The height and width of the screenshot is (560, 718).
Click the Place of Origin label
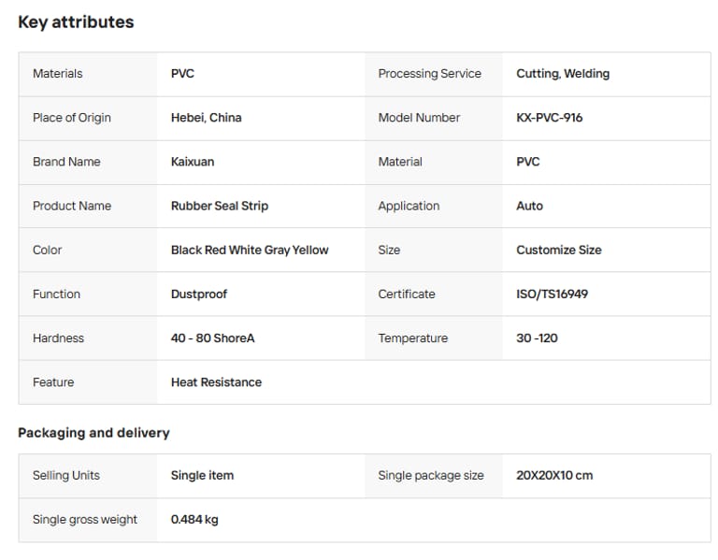72,118
